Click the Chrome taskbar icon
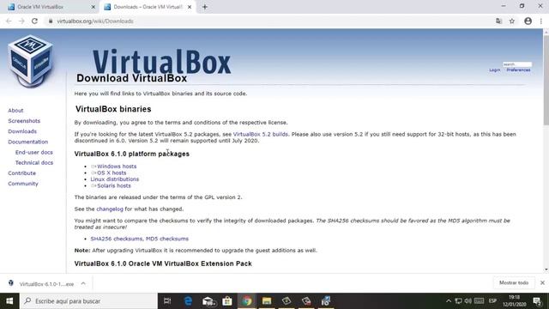This screenshot has width=549, height=309. tap(247, 301)
